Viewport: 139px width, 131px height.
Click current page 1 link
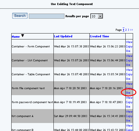(x=124, y=30)
